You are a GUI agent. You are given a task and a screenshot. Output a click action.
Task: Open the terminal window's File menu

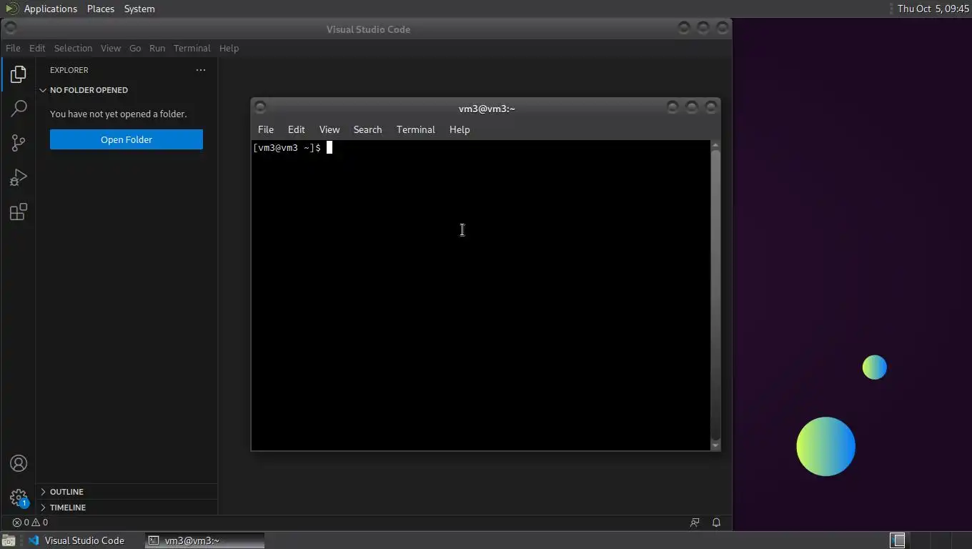pos(266,129)
